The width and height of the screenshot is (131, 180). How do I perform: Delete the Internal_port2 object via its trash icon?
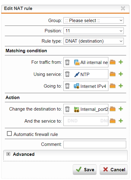point(67,109)
